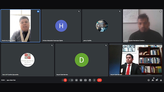Turn on captions in toolbar
164x92 pixels.
coord(77,80)
